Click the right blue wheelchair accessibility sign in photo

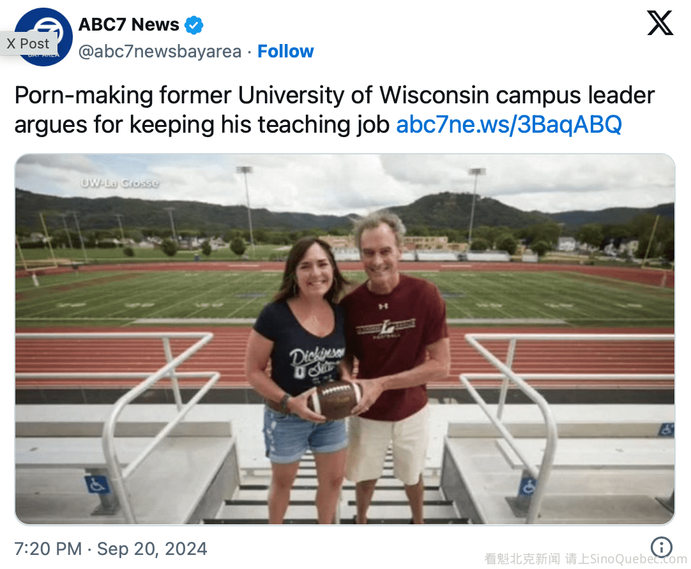click(x=528, y=486)
